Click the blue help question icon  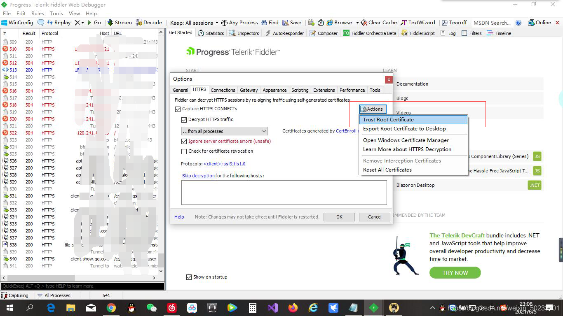(x=518, y=23)
